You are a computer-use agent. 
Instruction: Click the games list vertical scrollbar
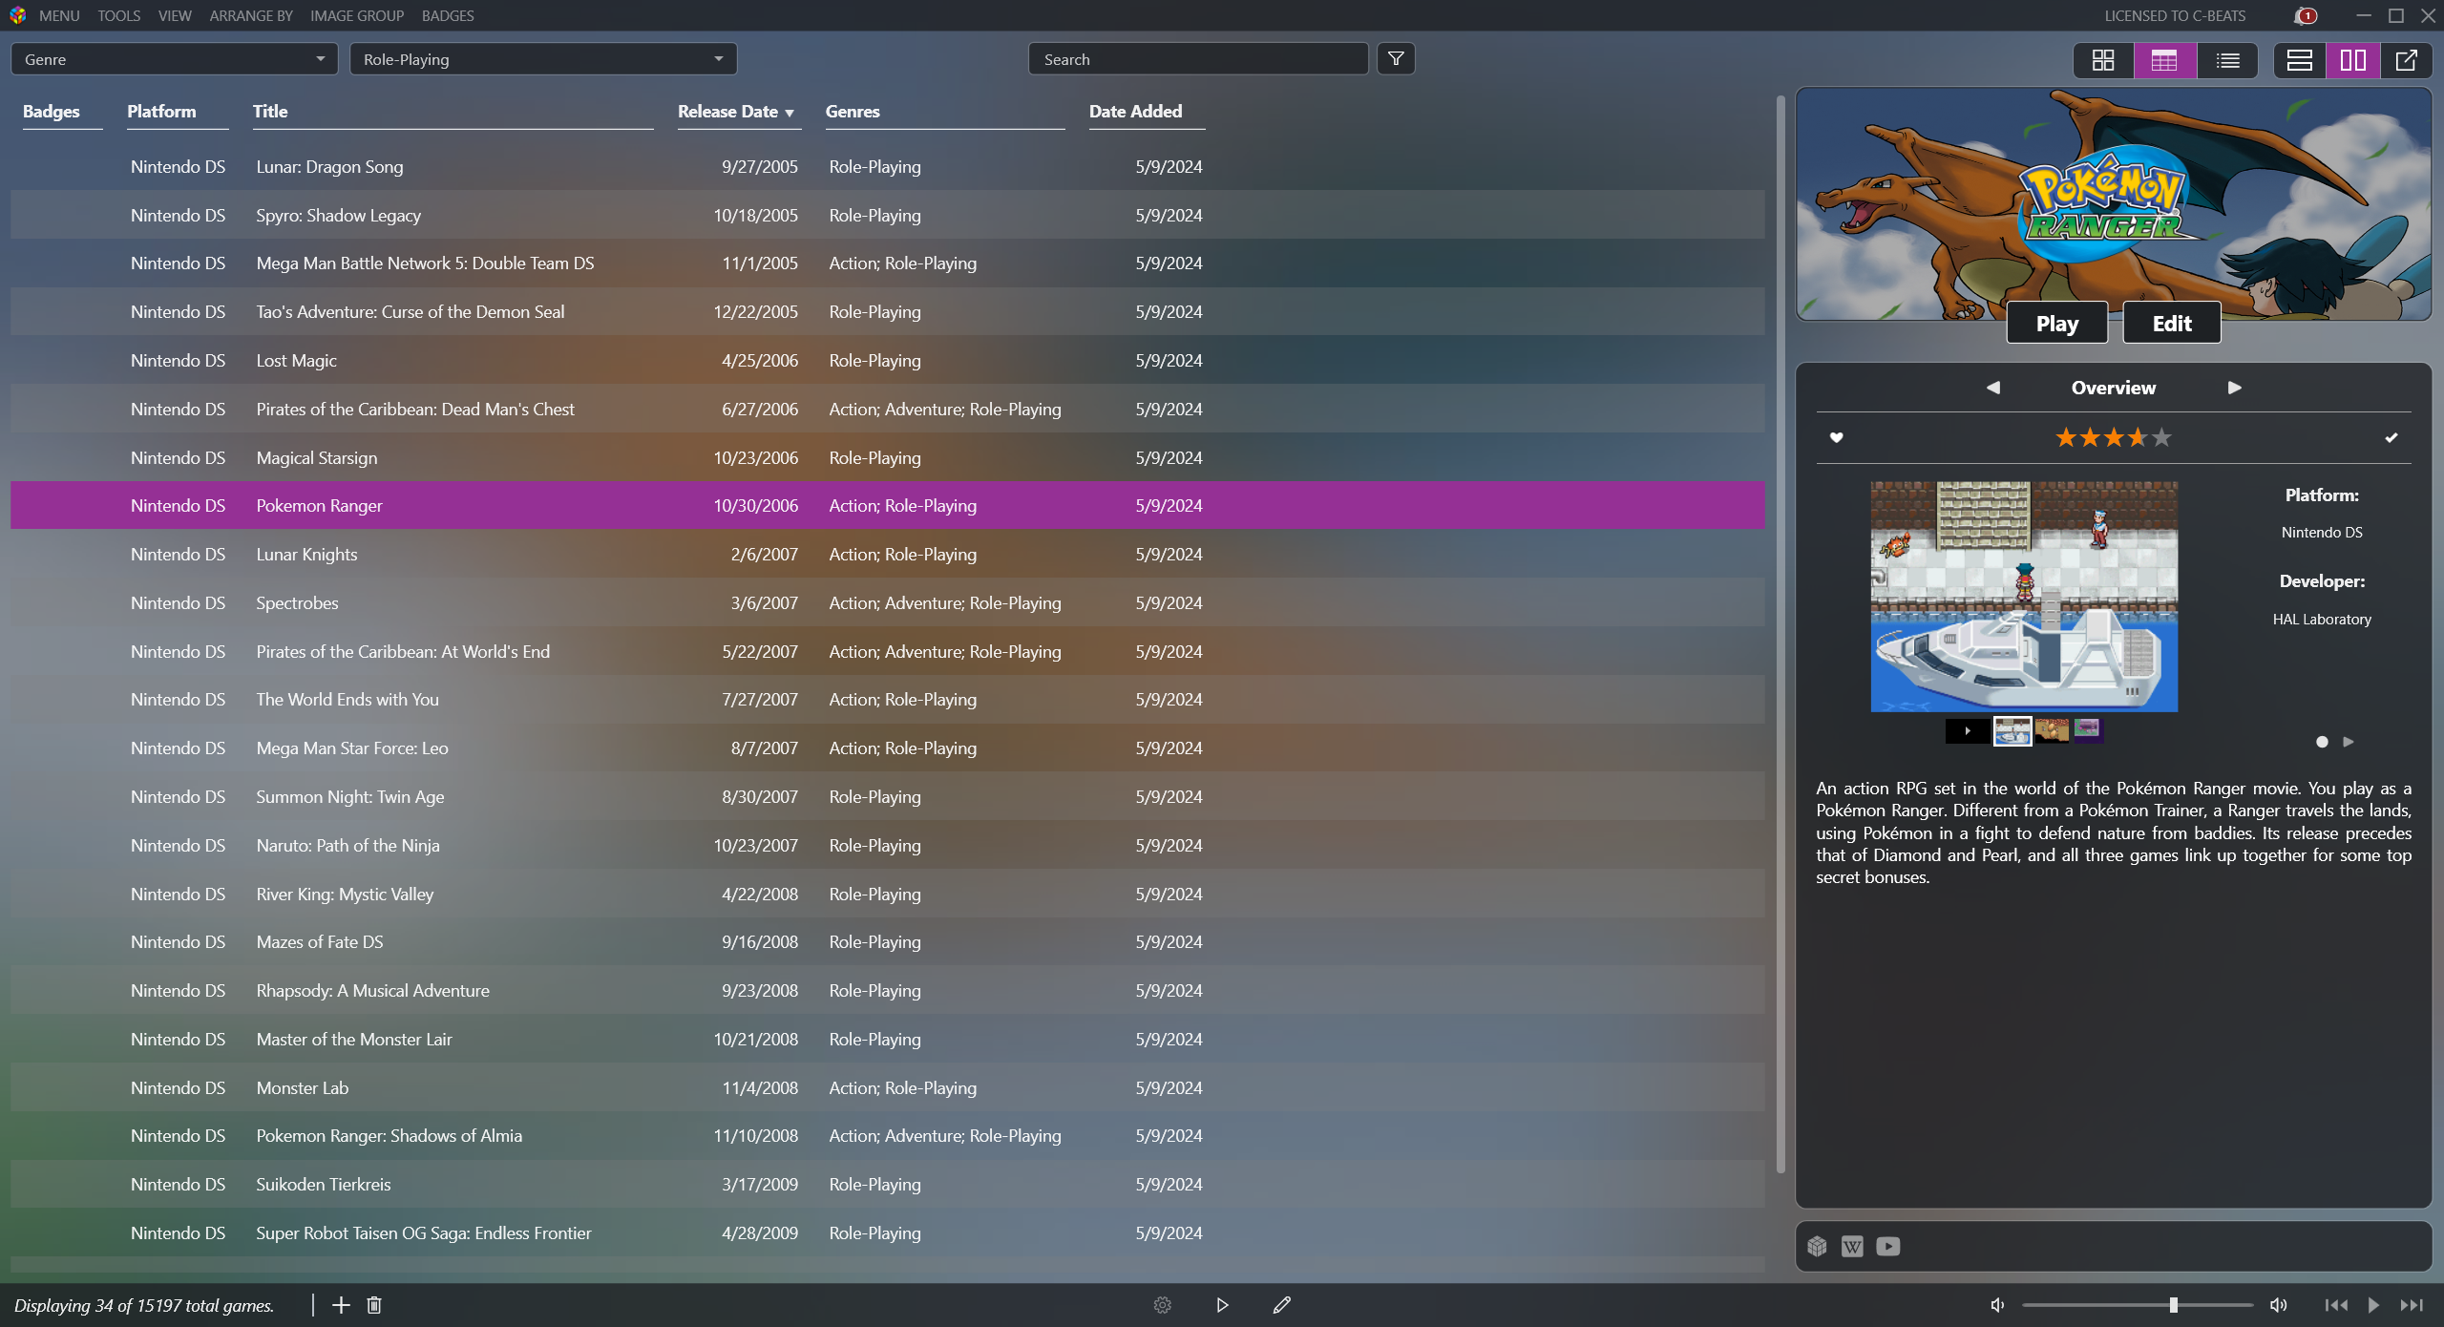[x=1780, y=635]
